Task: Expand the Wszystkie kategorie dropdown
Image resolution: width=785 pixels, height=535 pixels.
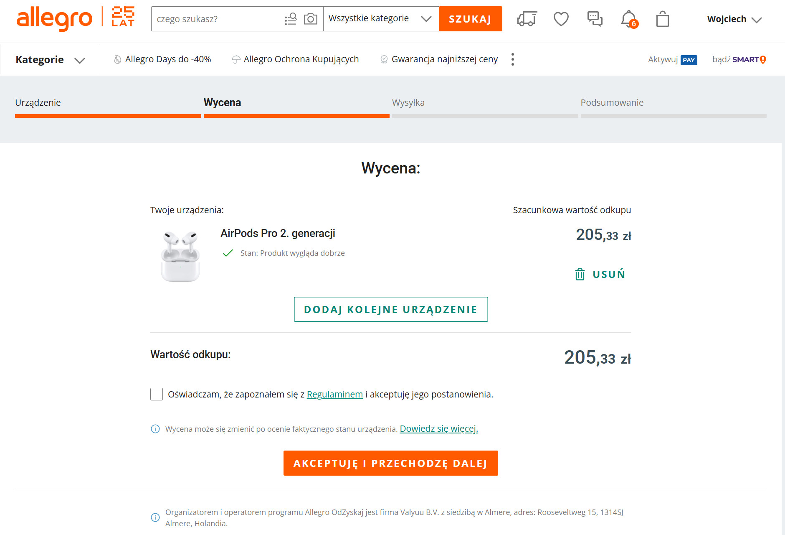Action: tap(380, 19)
